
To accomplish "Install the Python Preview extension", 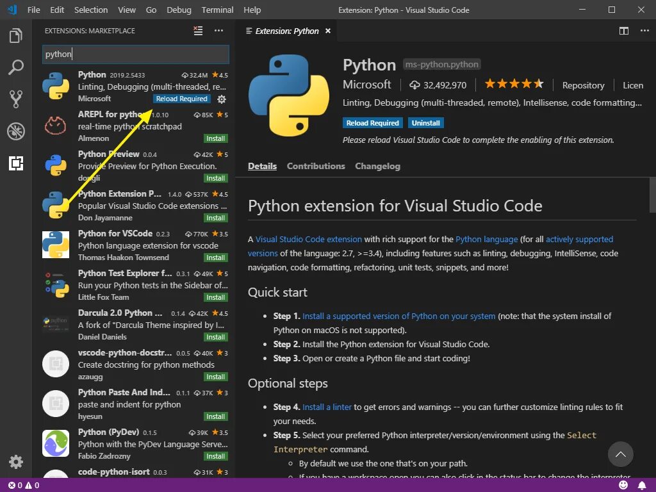I will click(x=215, y=178).
